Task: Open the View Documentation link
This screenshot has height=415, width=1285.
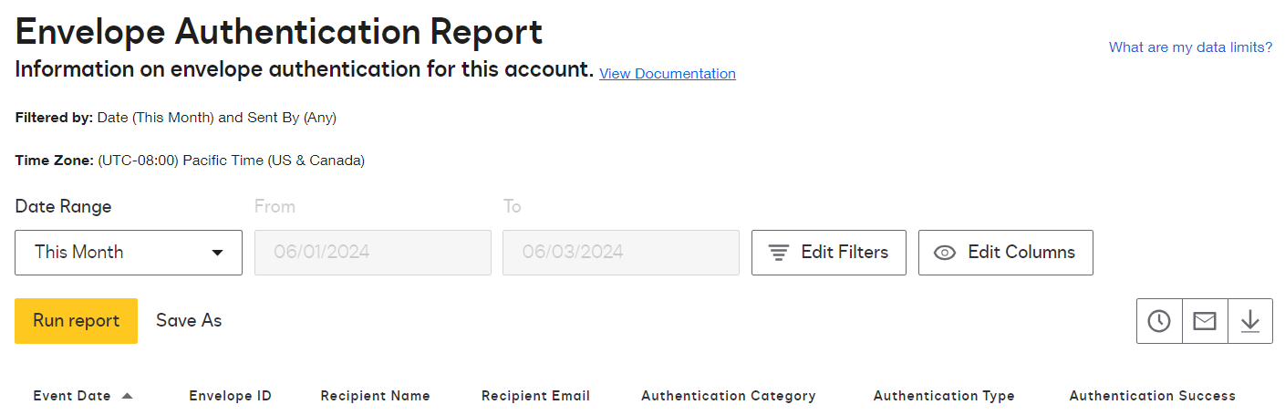Action: pos(668,74)
